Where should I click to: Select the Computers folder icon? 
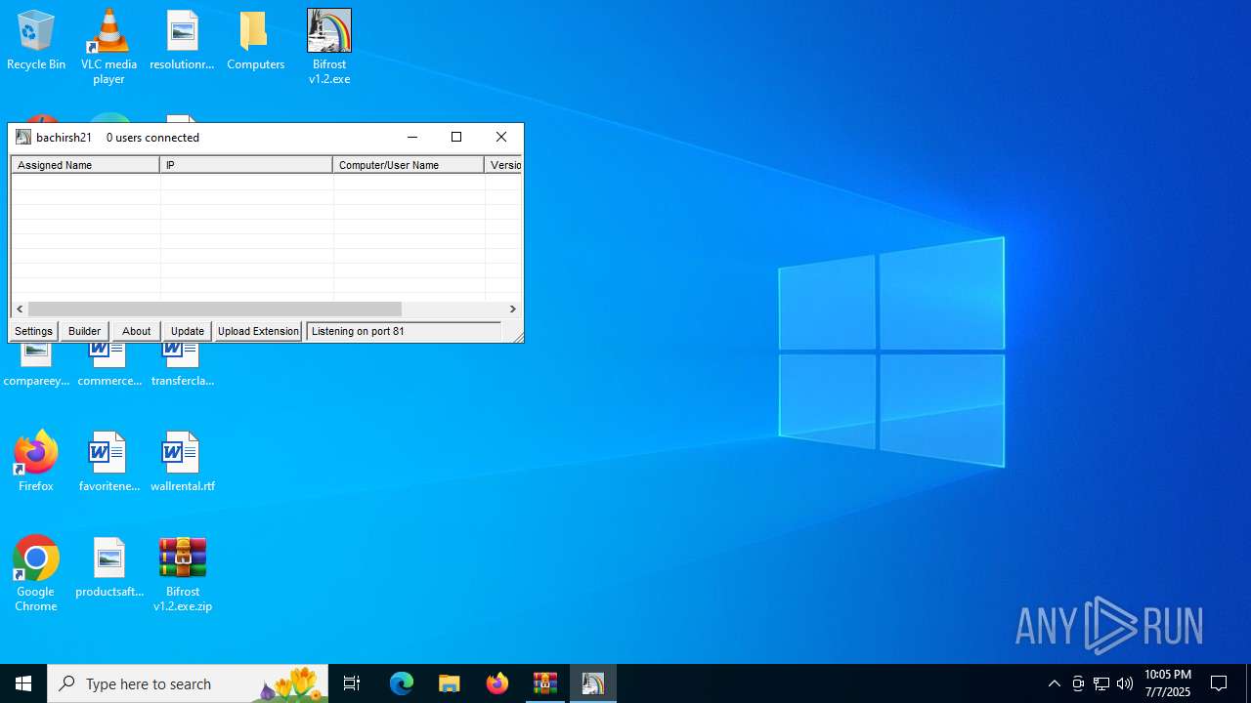tap(255, 41)
